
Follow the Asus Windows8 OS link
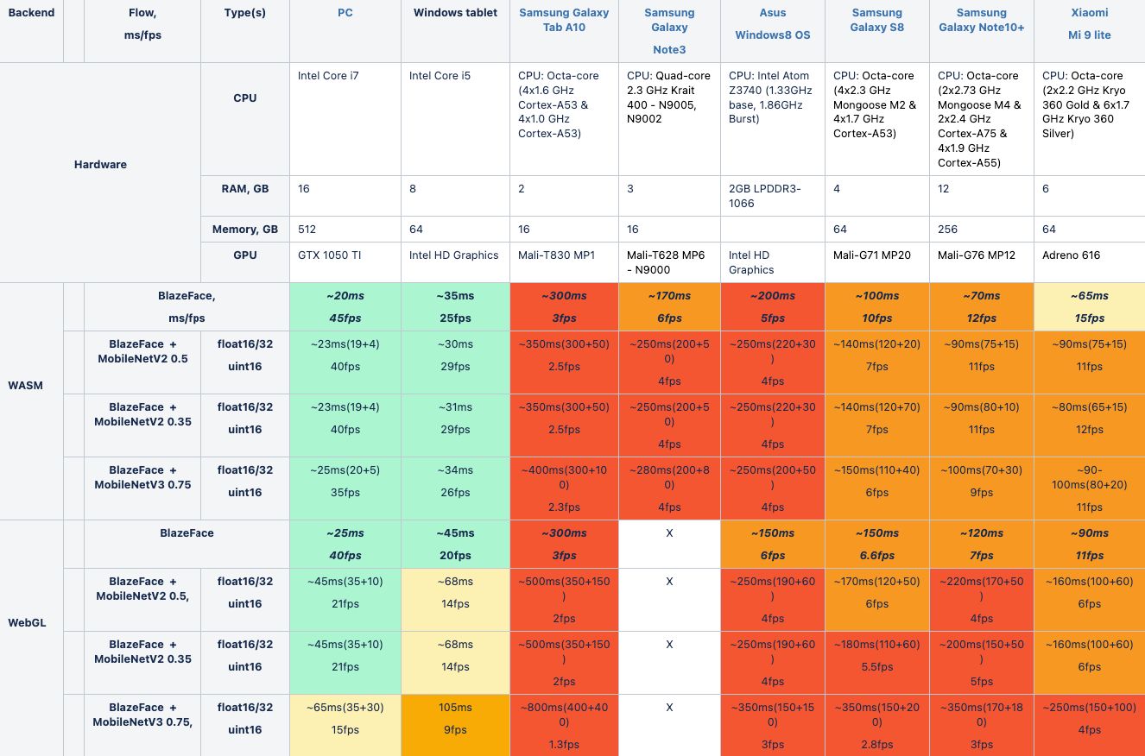point(773,24)
